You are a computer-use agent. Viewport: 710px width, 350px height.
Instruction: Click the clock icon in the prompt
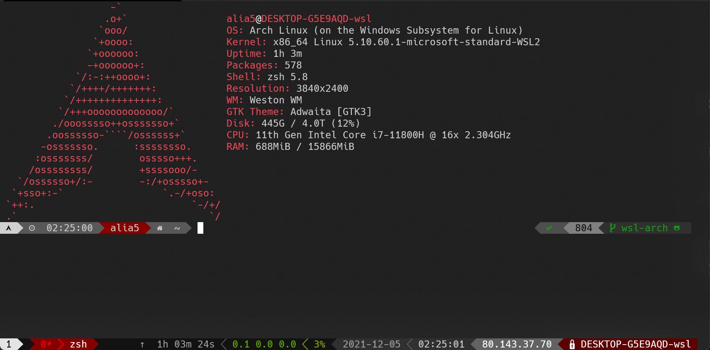click(x=32, y=228)
